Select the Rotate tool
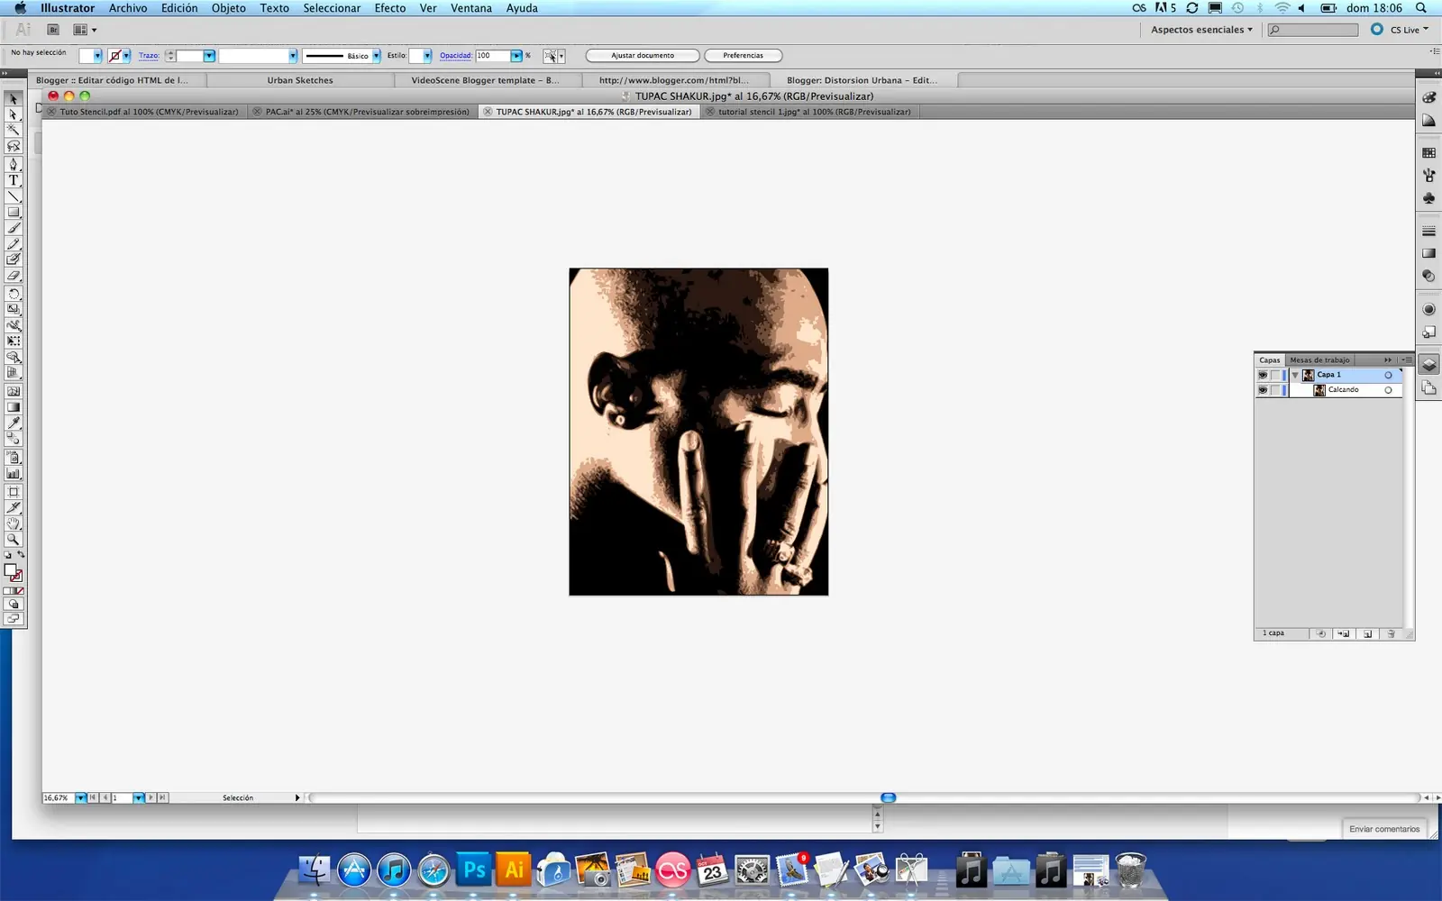This screenshot has height=901, width=1442. tap(14, 294)
